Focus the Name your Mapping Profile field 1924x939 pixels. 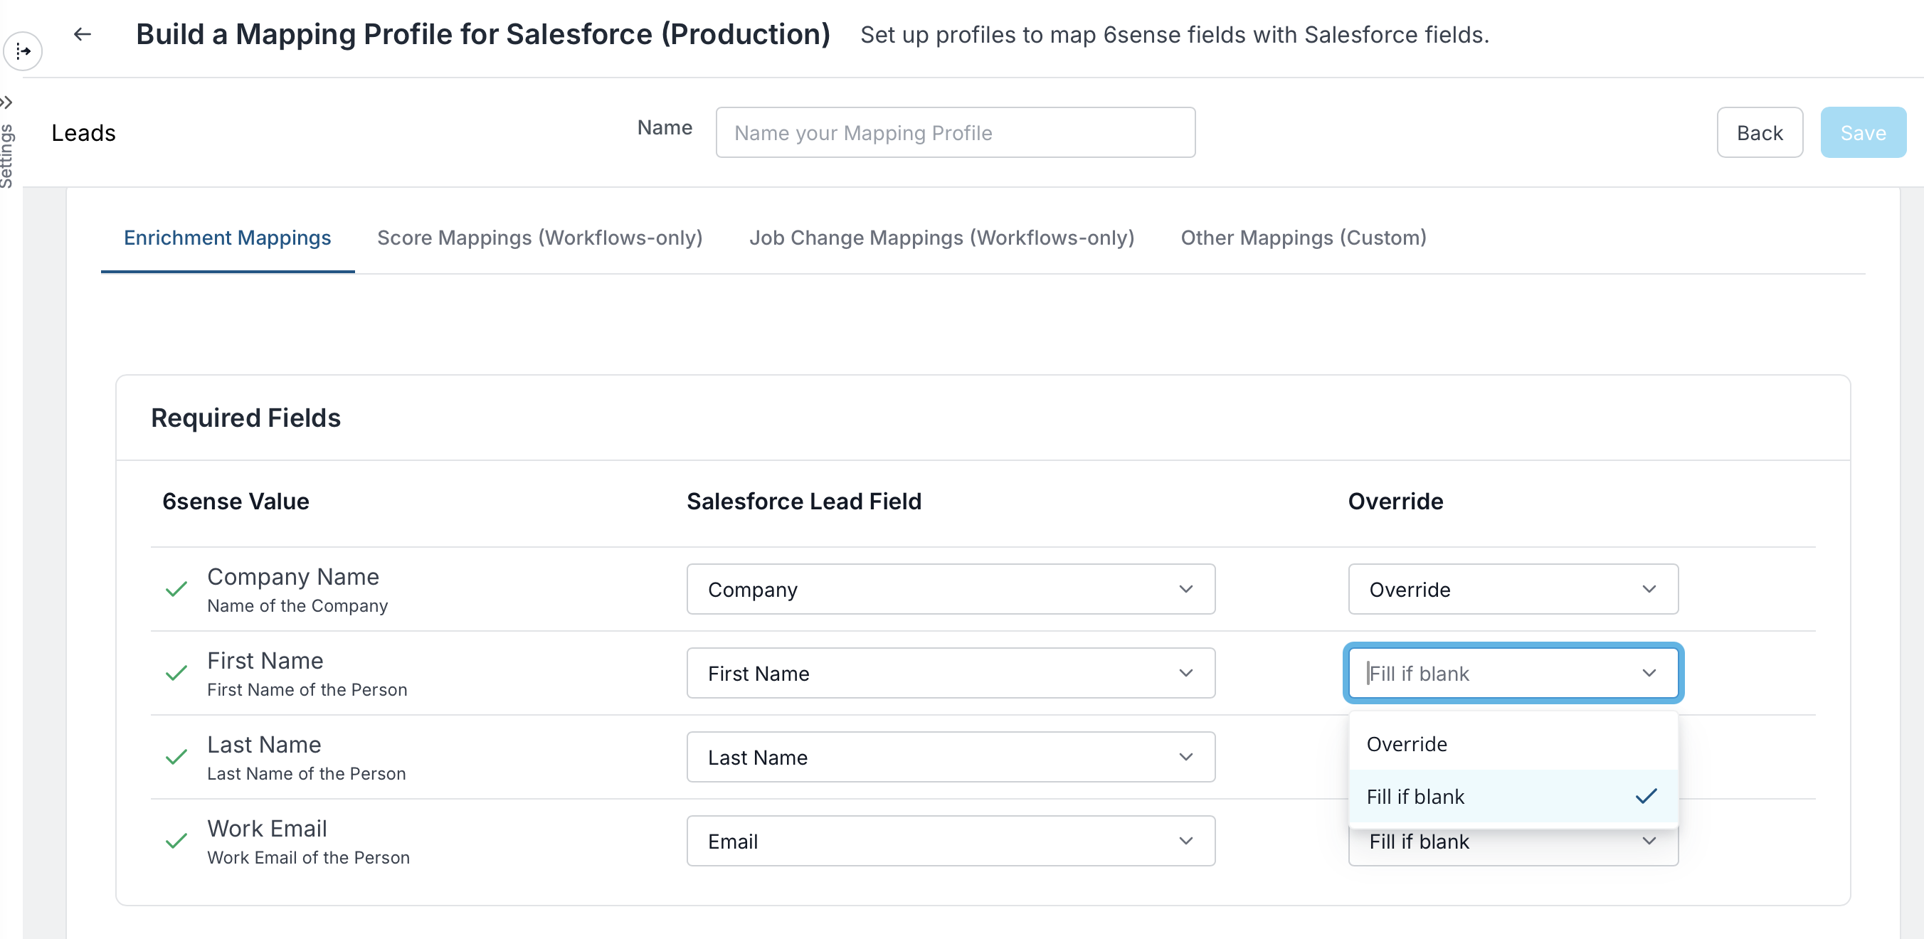pyautogui.click(x=956, y=133)
